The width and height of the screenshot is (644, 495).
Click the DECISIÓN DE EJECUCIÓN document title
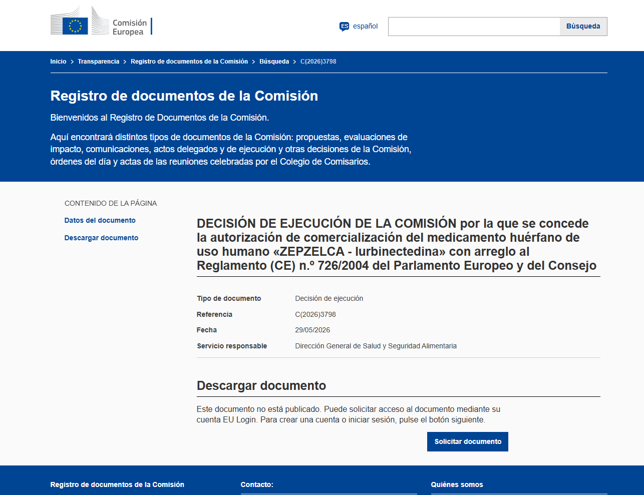point(397,244)
